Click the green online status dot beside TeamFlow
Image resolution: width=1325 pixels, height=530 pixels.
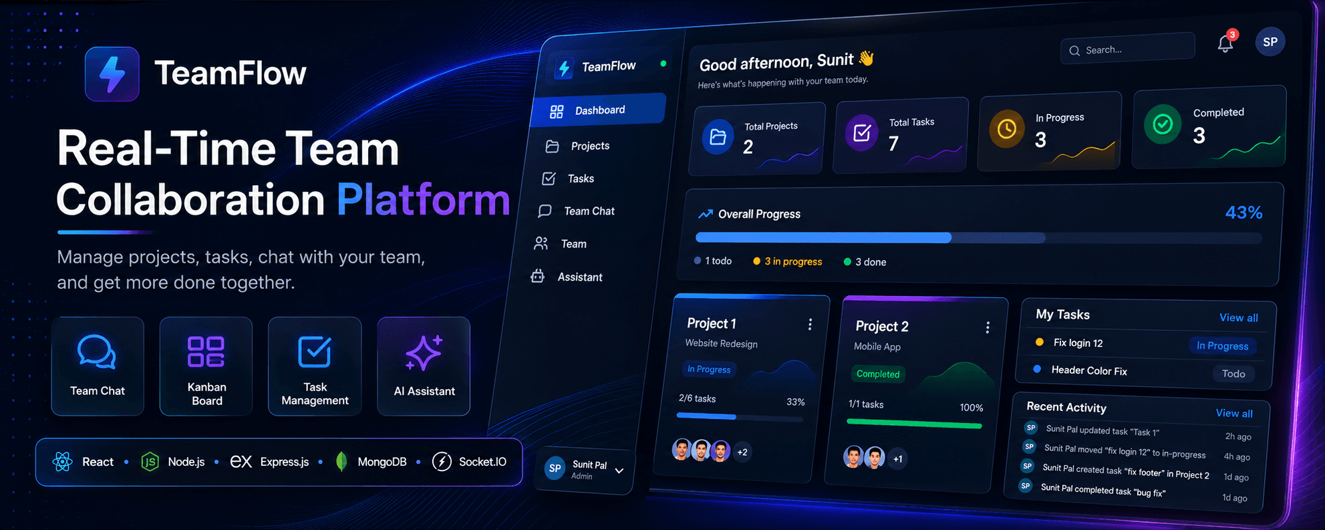(664, 63)
